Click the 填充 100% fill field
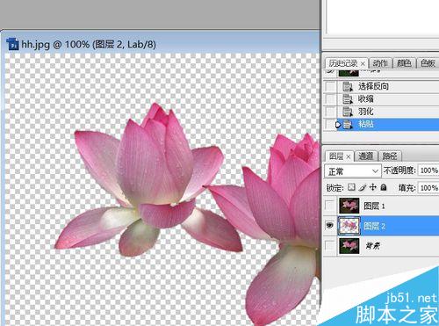 click(428, 188)
